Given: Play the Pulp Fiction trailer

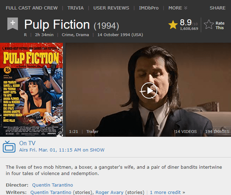Looking at the screenshot, I should 149,90.
